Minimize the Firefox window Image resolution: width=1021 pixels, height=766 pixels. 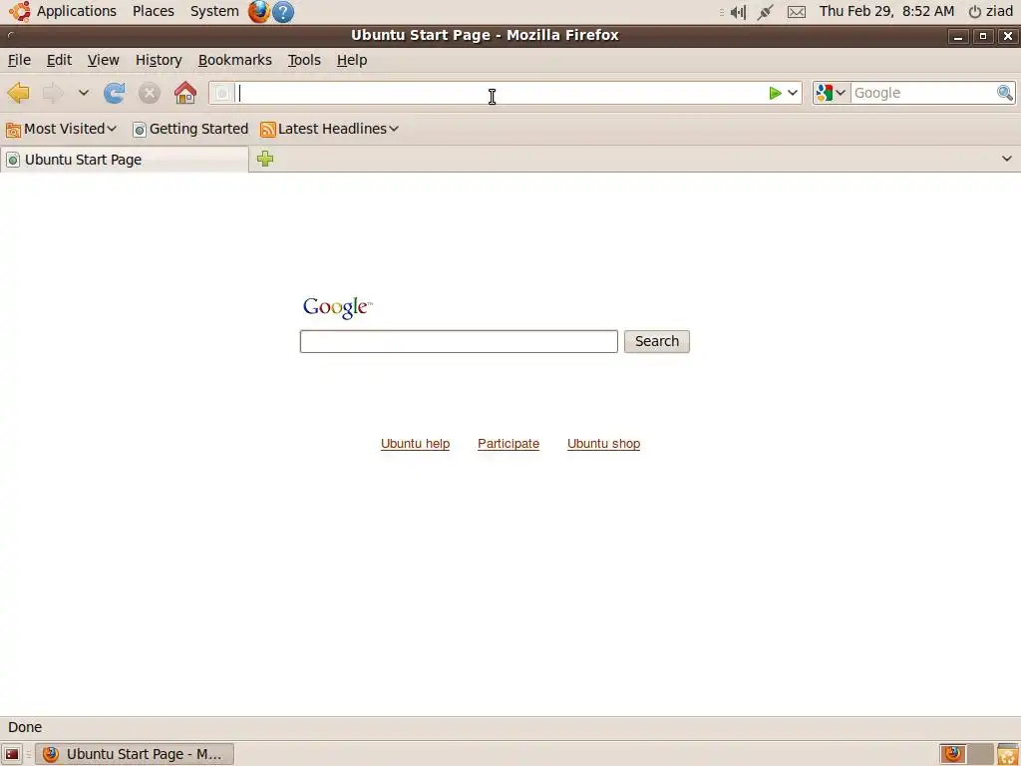(x=957, y=36)
